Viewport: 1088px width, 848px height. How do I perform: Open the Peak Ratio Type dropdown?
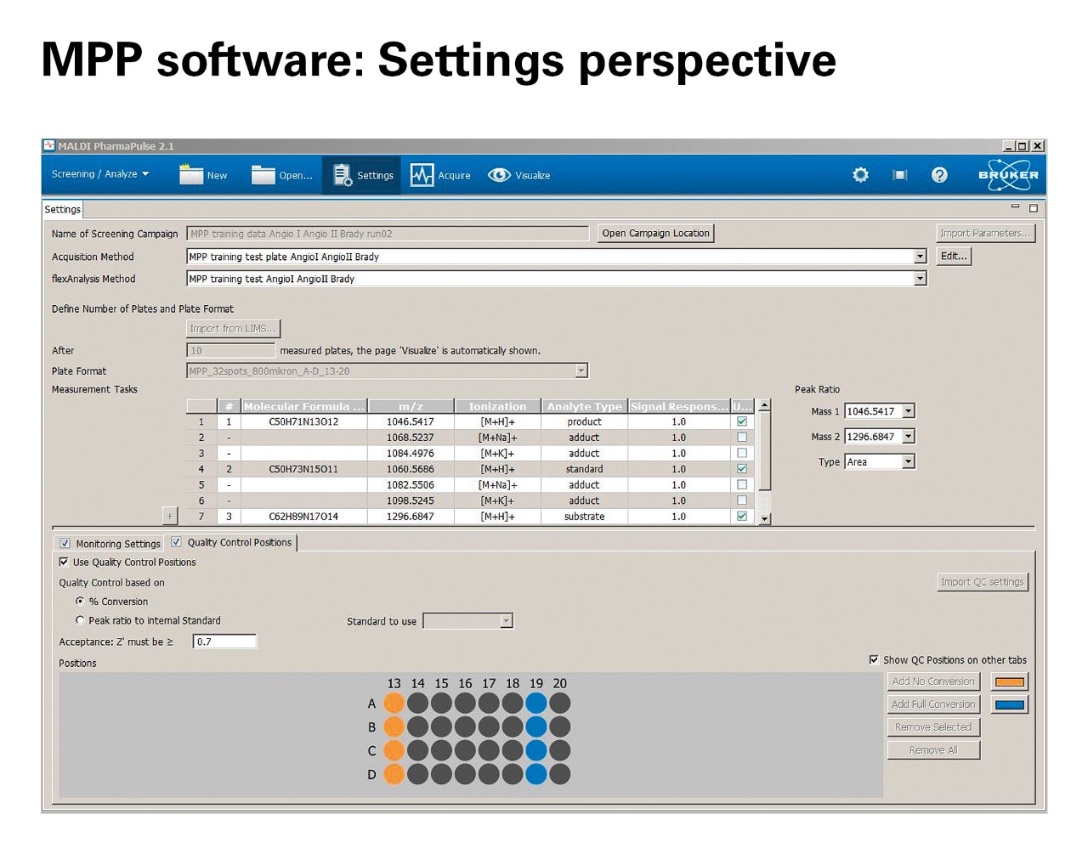pos(909,461)
